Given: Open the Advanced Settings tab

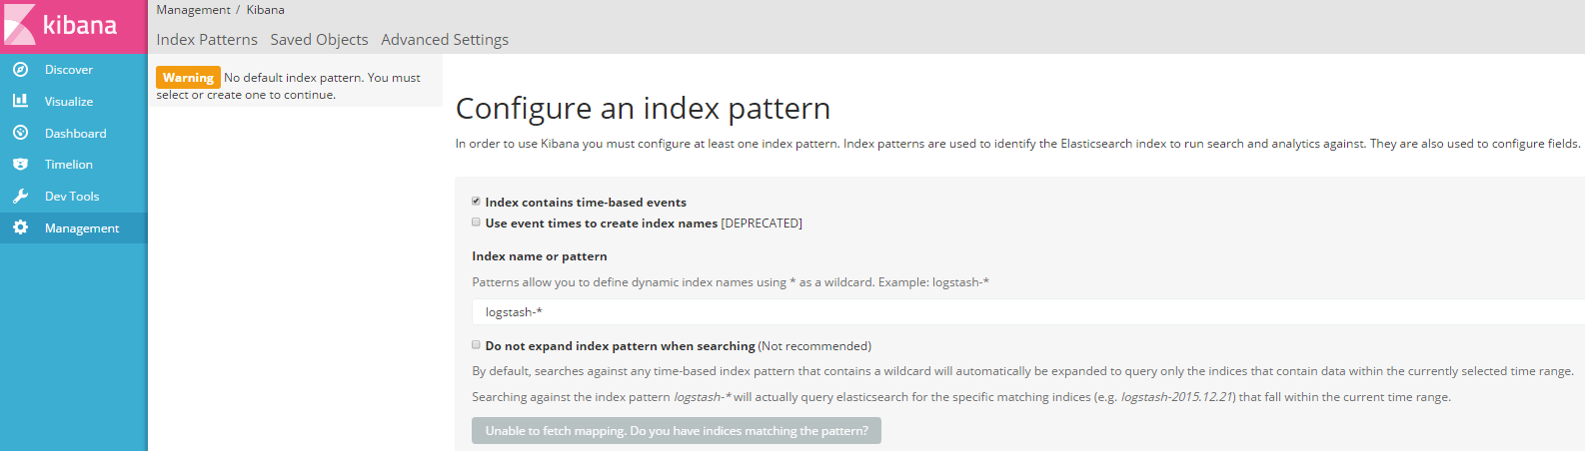Looking at the screenshot, I should click(x=445, y=40).
